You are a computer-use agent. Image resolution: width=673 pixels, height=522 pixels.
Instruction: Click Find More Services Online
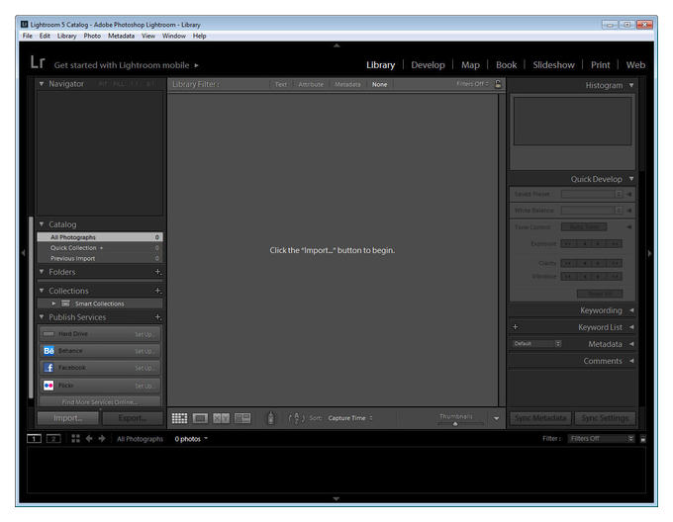tap(100, 402)
